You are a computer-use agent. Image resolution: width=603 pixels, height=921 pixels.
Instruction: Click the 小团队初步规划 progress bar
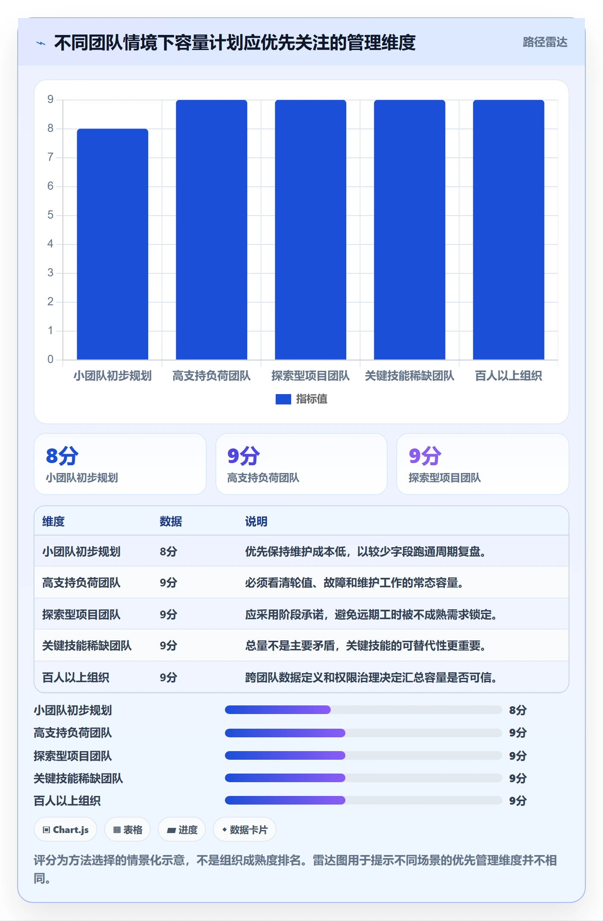click(364, 710)
